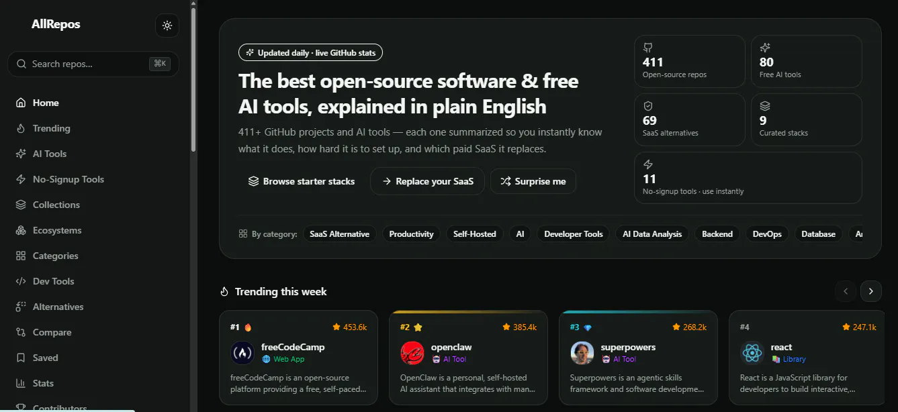Screen dimensions: 898x412
Task: Toggle the light/dark theme sun icon
Action: click(x=167, y=25)
